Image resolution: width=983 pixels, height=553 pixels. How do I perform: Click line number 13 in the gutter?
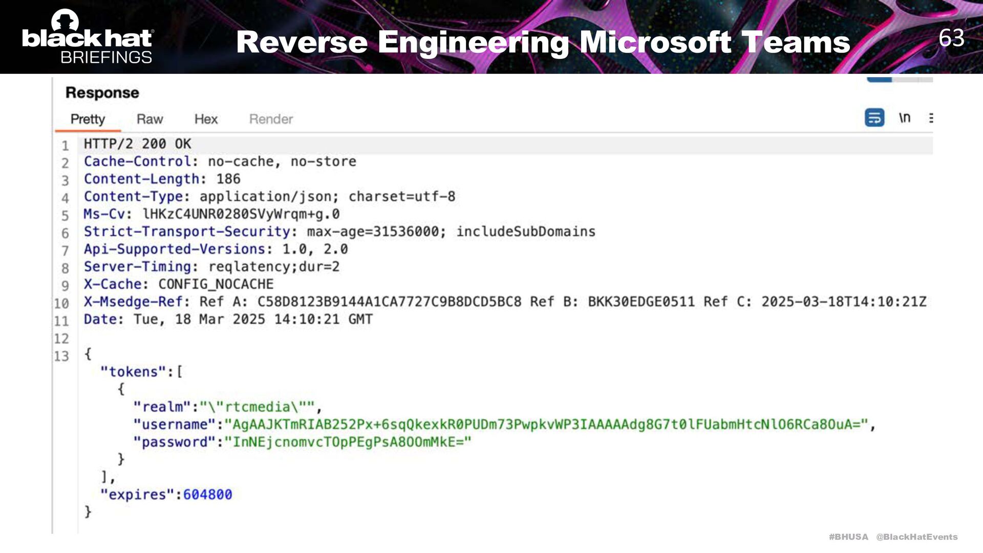click(61, 356)
